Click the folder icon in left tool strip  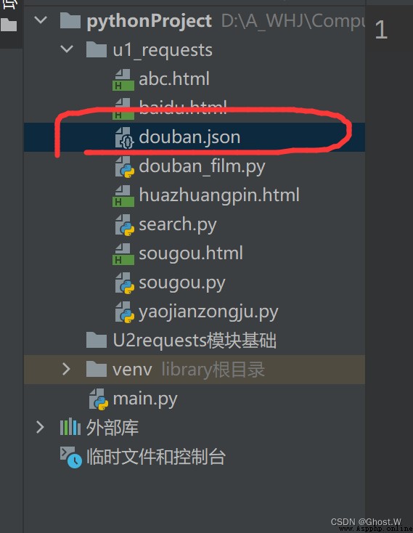(x=9, y=25)
